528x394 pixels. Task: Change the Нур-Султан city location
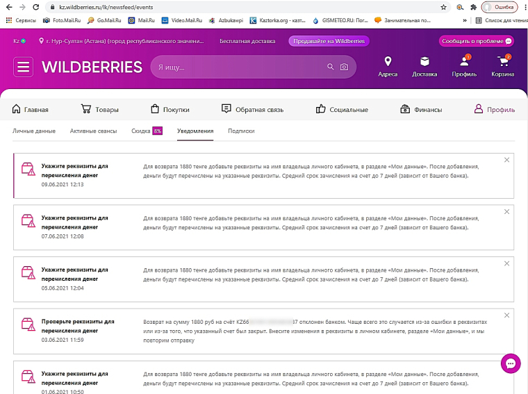[x=125, y=42]
